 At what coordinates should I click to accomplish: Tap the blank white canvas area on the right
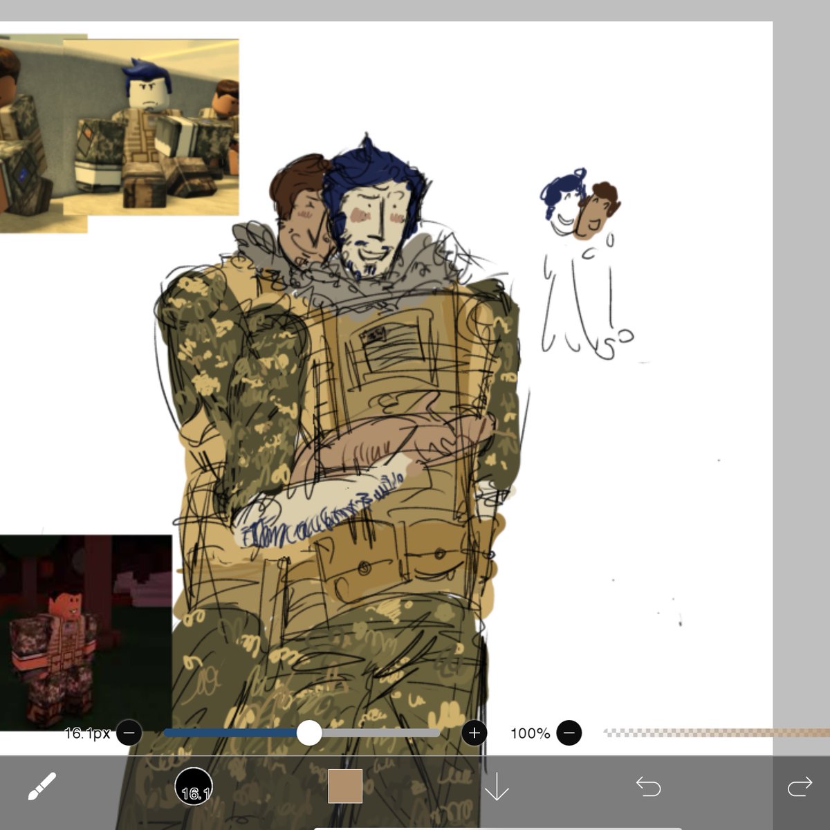(x=692, y=484)
